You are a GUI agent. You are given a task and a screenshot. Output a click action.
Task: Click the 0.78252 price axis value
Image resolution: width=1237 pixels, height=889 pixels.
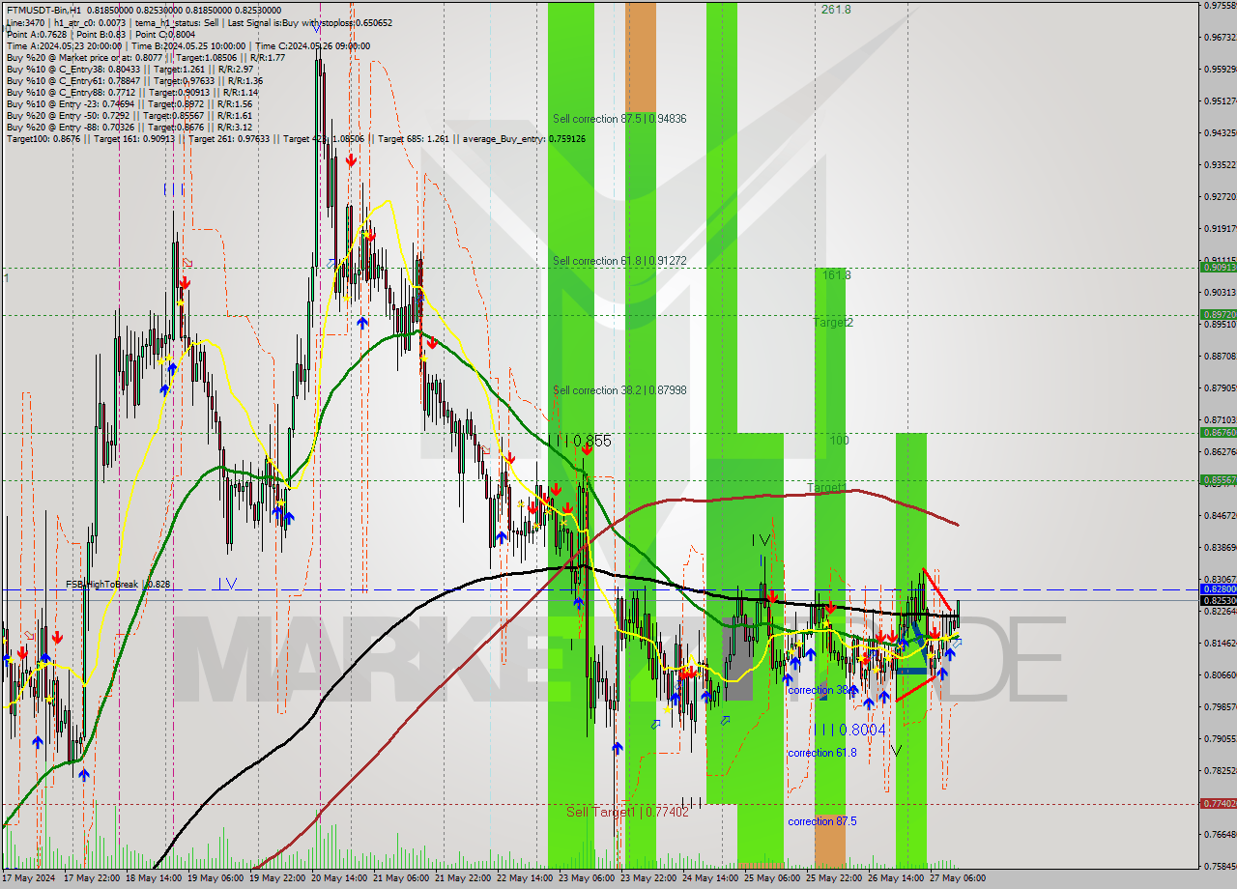pyautogui.click(x=1220, y=770)
